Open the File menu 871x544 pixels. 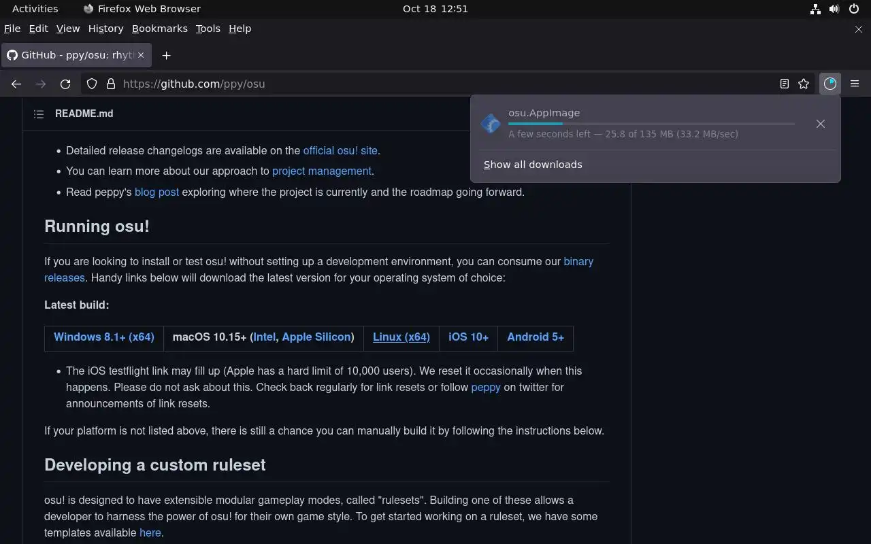(12, 29)
